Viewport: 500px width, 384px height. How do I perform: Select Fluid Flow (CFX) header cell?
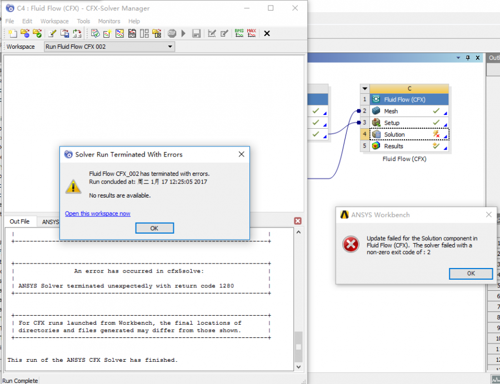pos(409,99)
